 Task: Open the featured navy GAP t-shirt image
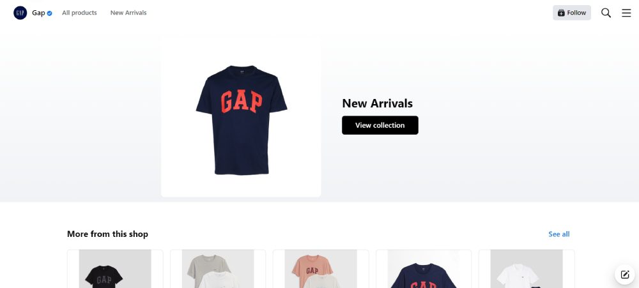coord(241,119)
